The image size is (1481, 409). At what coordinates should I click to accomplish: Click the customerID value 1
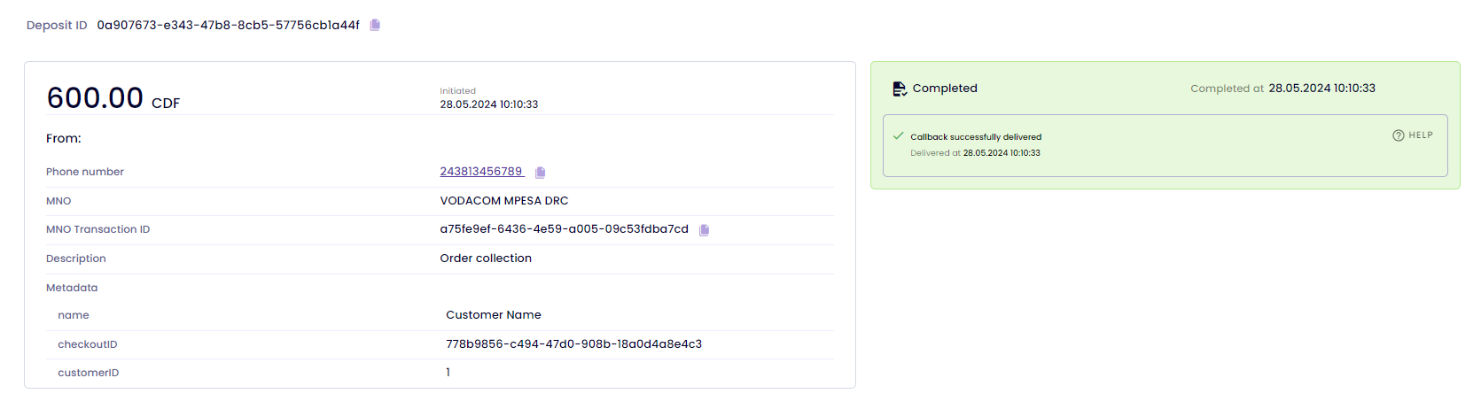(448, 373)
